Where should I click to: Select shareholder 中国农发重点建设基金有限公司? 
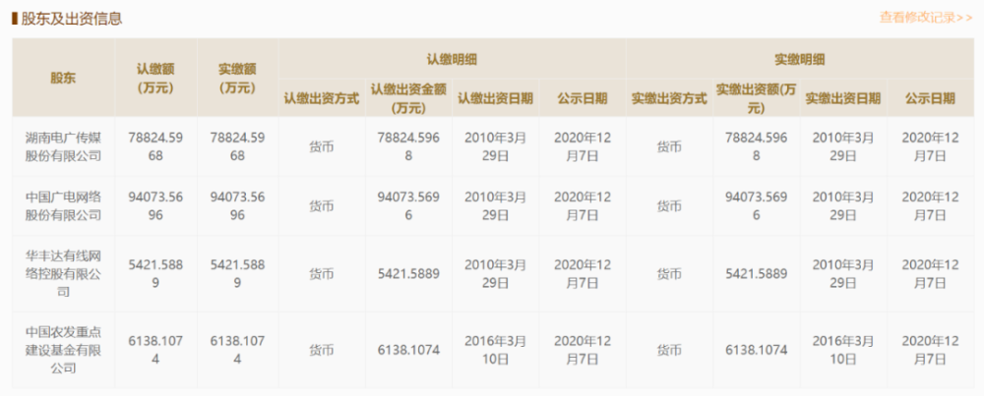tap(63, 350)
